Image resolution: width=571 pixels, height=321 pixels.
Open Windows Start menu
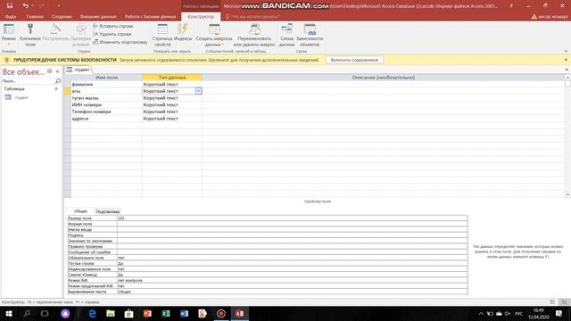[x=8, y=313]
